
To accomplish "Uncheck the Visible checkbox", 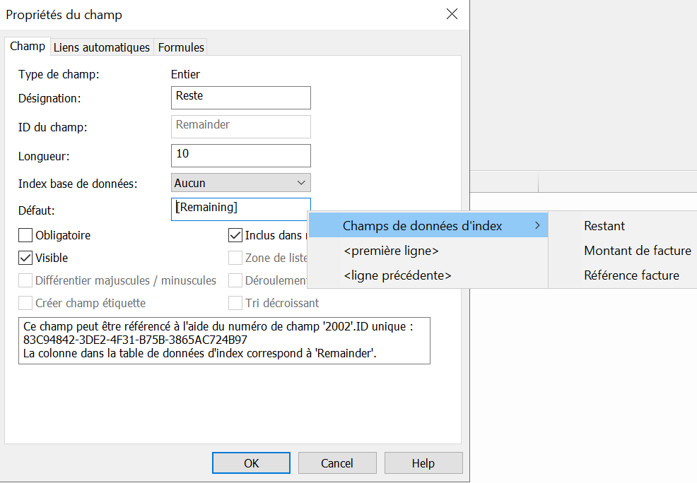I will click(x=25, y=258).
